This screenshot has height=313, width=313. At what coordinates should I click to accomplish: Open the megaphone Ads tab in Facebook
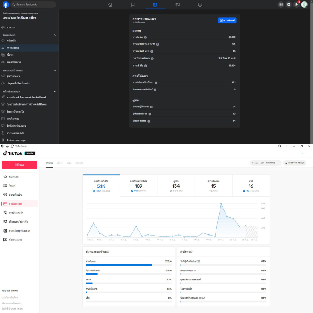[x=177, y=4]
